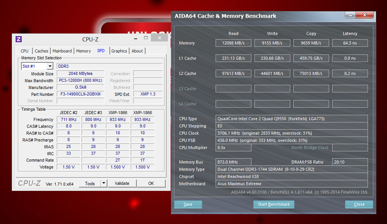Open the Caches tab
Viewport: 387px width, 224px height.
point(42,51)
